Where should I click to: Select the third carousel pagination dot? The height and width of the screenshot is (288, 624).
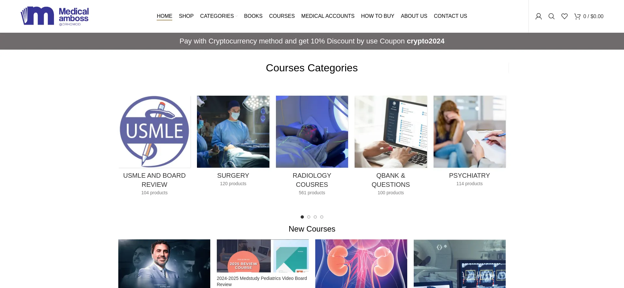(315, 217)
